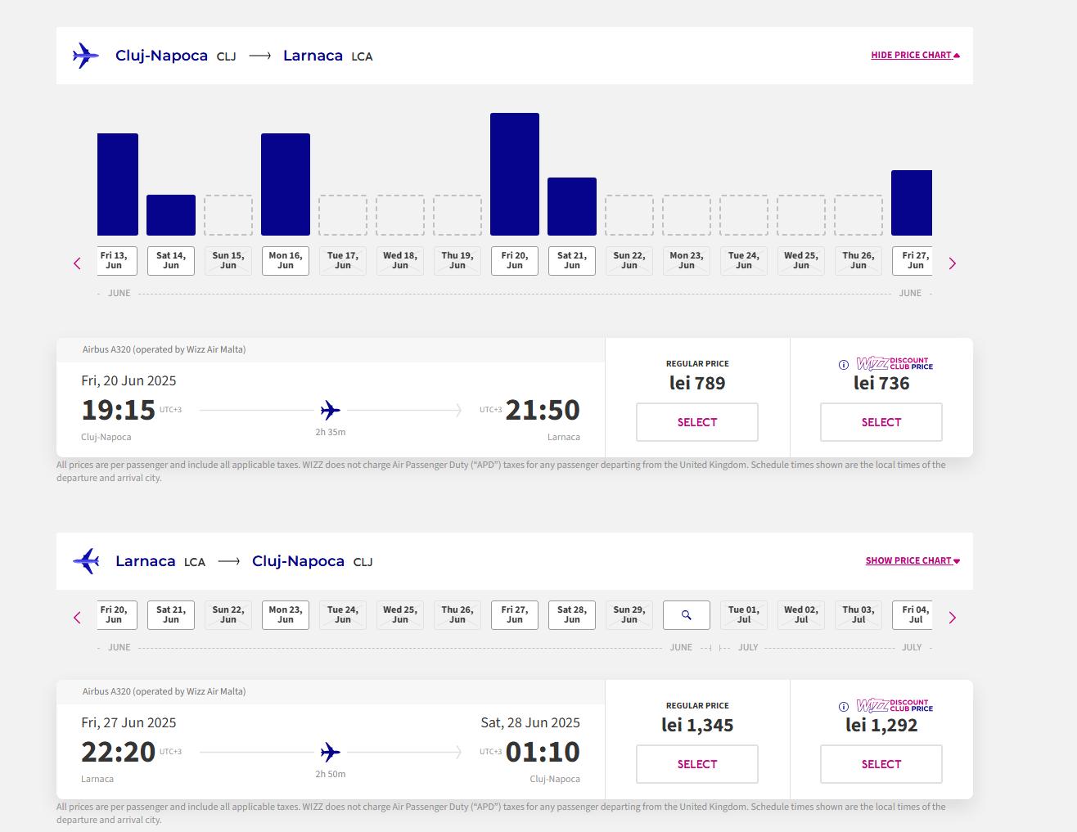Click info icon beside return Discount Club price
Screen dimensions: 1077x832
coord(844,707)
